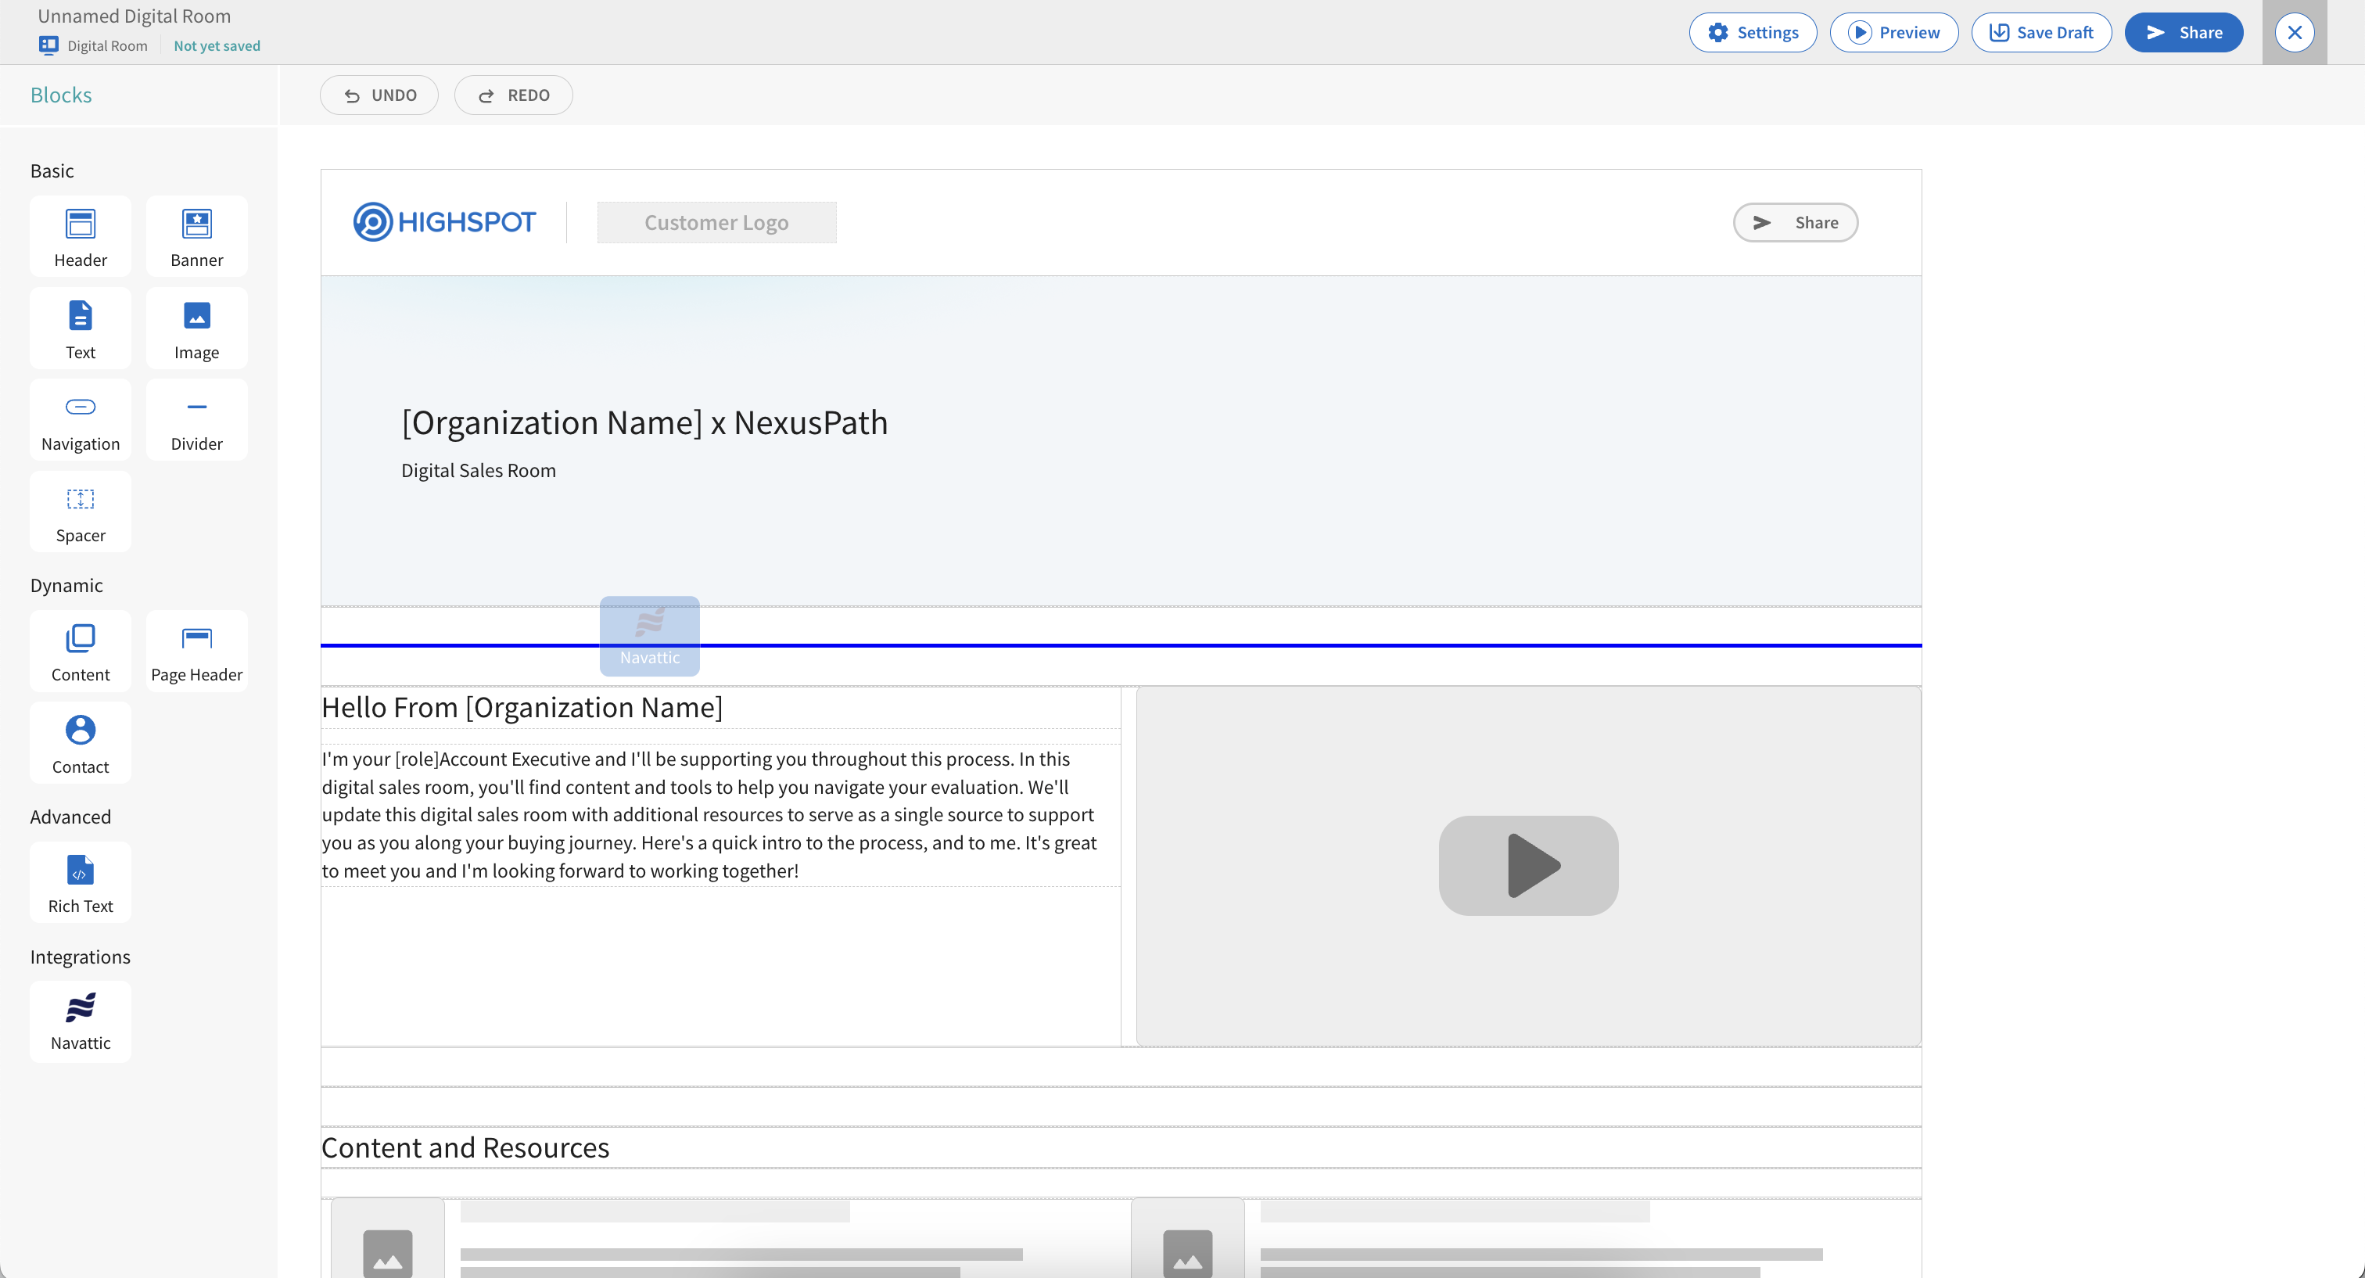The image size is (2365, 1278).
Task: Open the room Settings
Action: pos(1752,32)
